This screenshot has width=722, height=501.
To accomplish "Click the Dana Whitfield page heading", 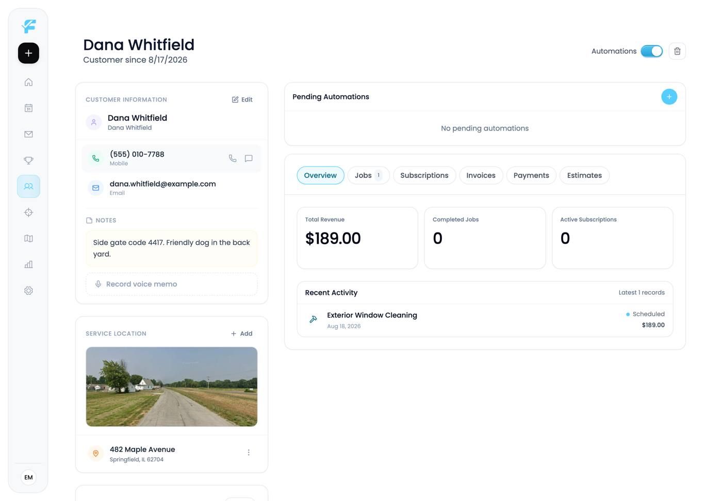I will click(x=139, y=45).
